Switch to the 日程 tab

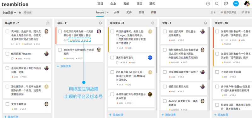tap(141, 13)
